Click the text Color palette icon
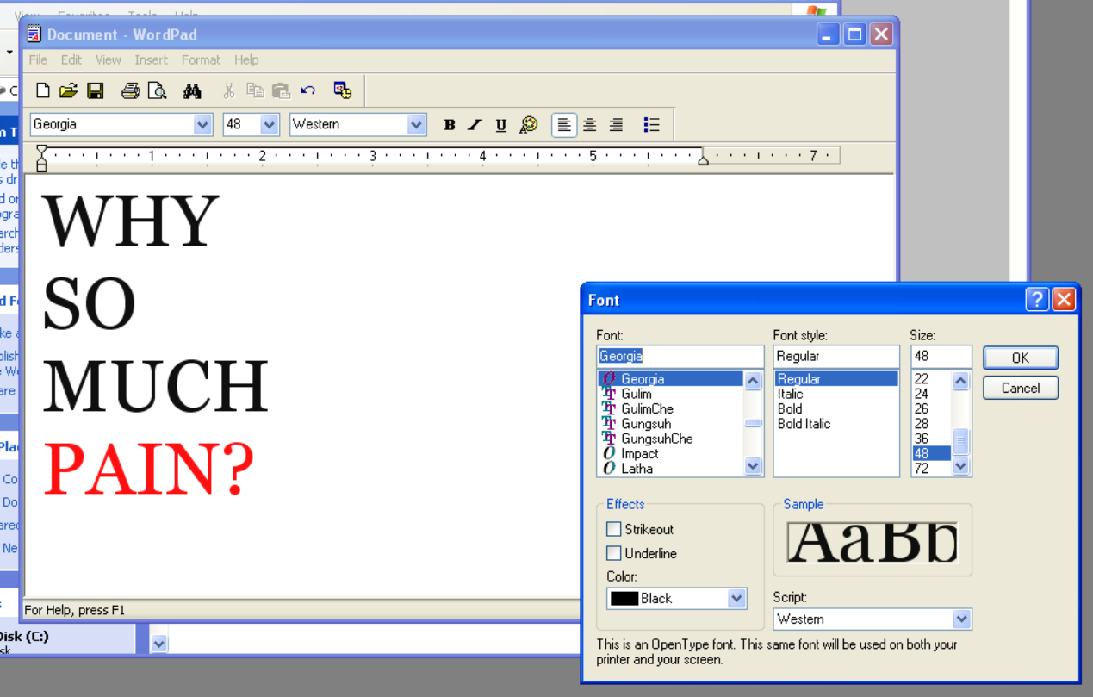 [x=528, y=125]
